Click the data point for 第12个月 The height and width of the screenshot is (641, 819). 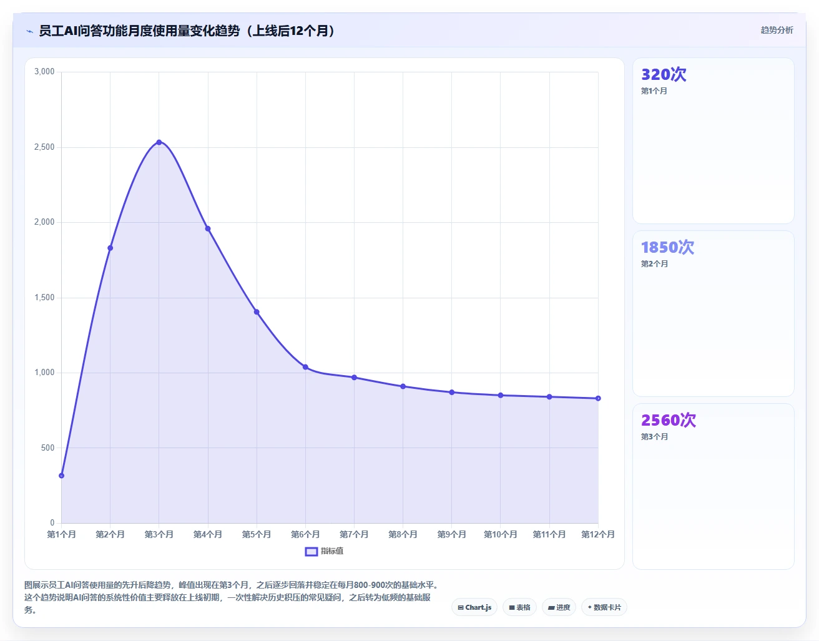(x=598, y=398)
